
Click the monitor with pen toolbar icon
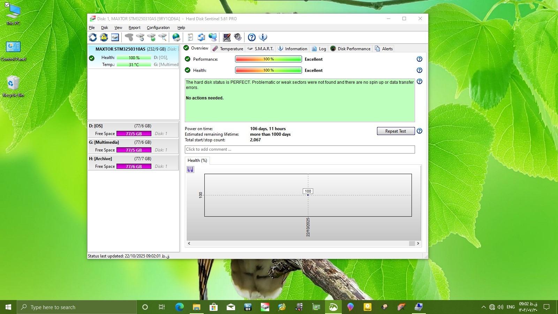(x=227, y=37)
